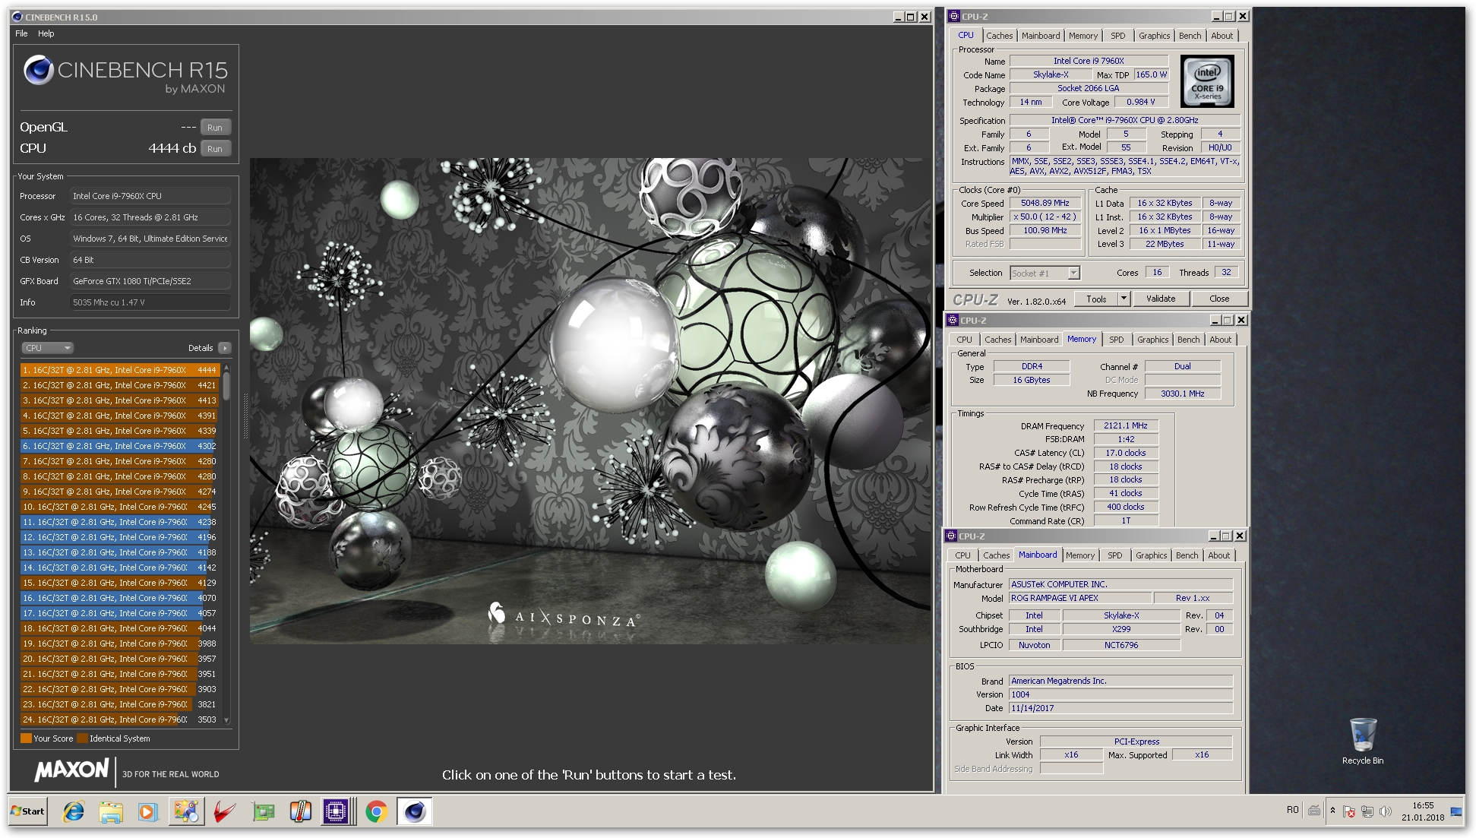Click the CPU-Z Memory window title icon
The image size is (1476, 838).
click(953, 320)
